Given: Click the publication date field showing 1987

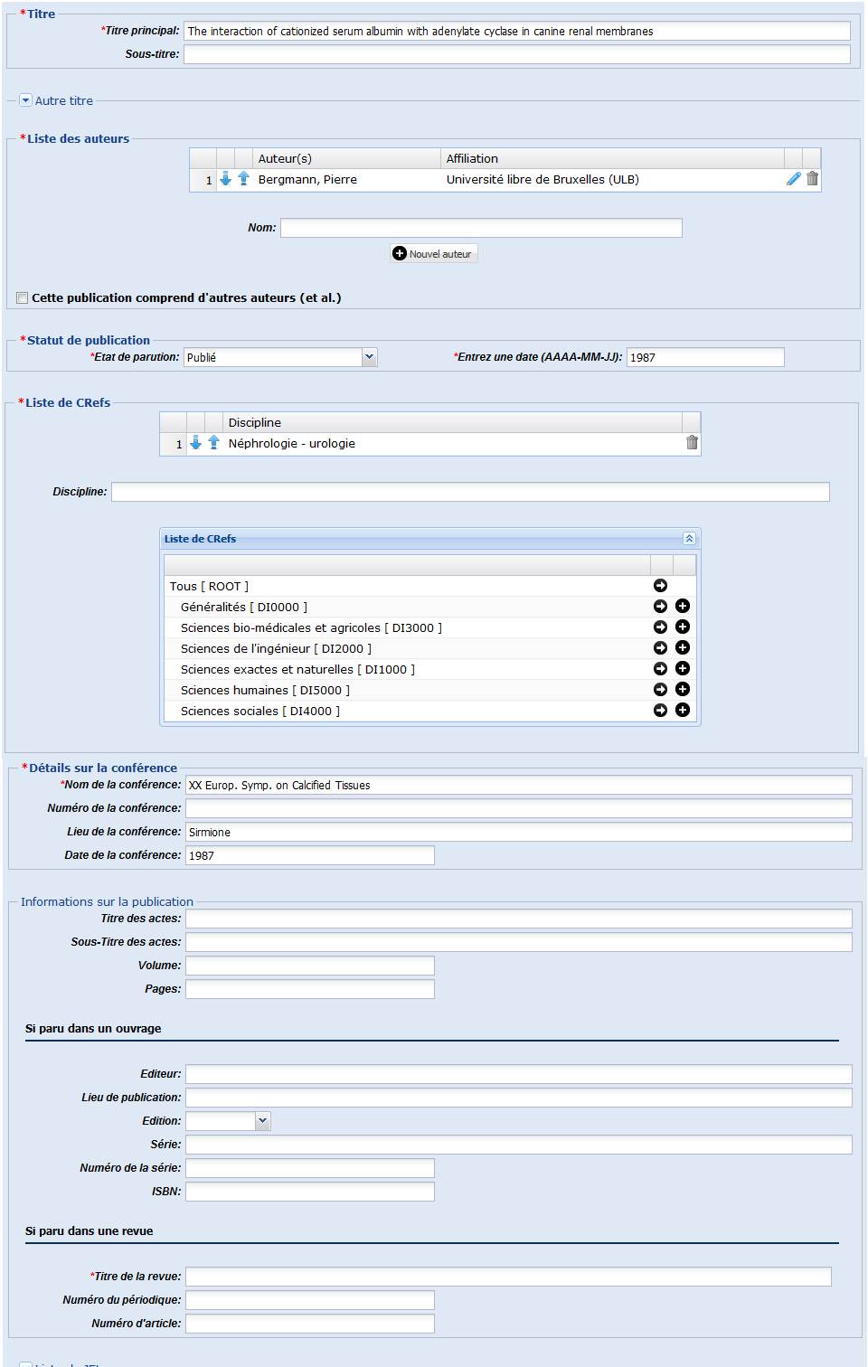Looking at the screenshot, I should (705, 357).
